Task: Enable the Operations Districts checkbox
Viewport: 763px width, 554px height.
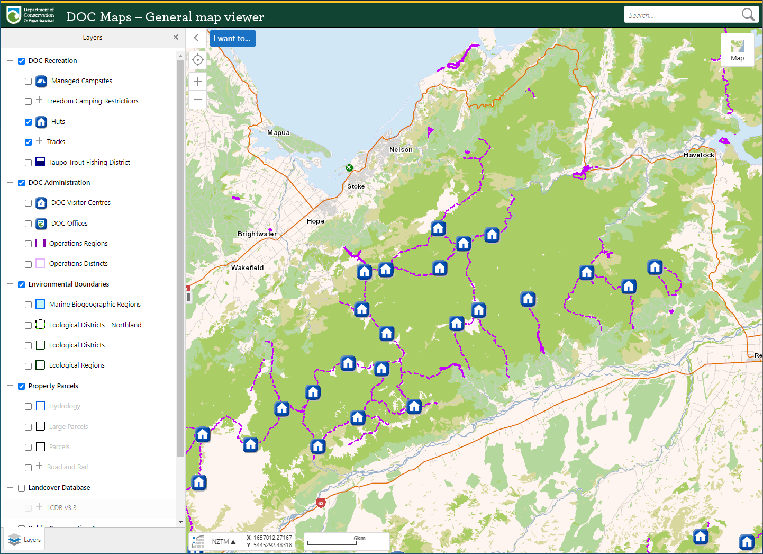Action: (x=29, y=264)
